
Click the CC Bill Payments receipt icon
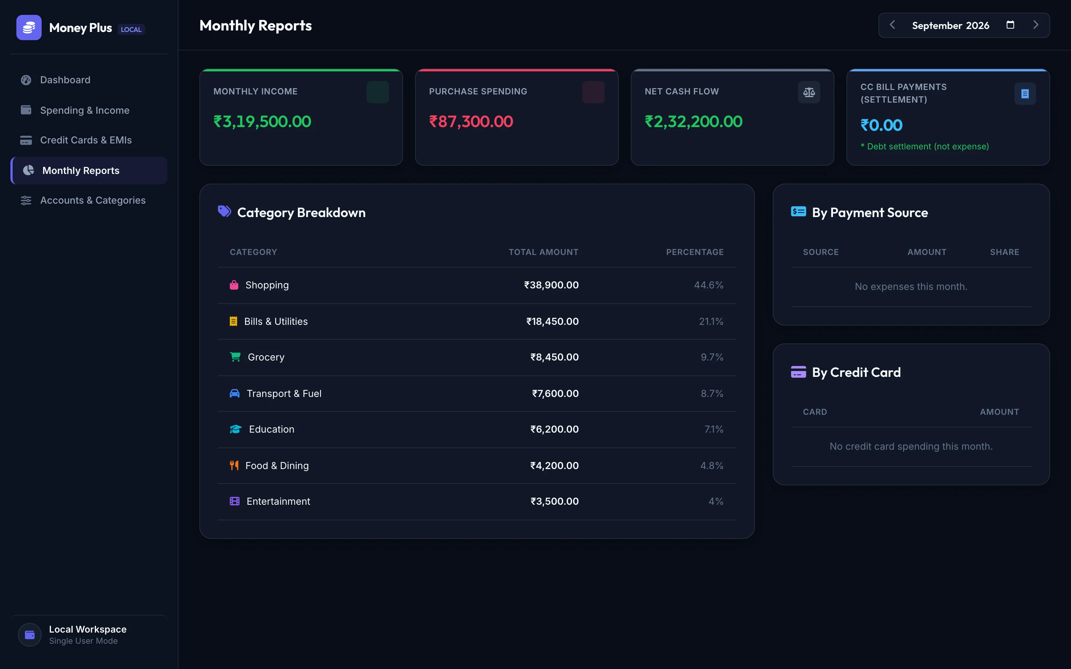click(x=1025, y=94)
